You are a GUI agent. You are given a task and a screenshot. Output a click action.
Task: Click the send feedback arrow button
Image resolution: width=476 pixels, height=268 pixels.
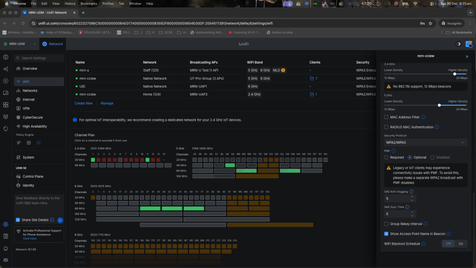tap(59, 220)
